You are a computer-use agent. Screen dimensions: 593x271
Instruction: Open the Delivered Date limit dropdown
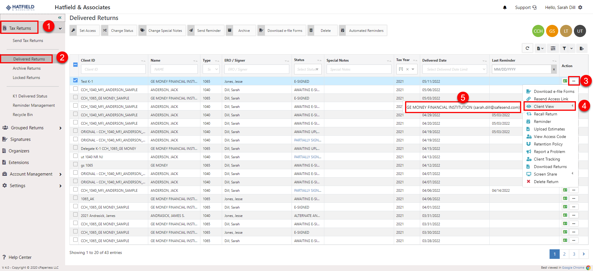[454, 69]
